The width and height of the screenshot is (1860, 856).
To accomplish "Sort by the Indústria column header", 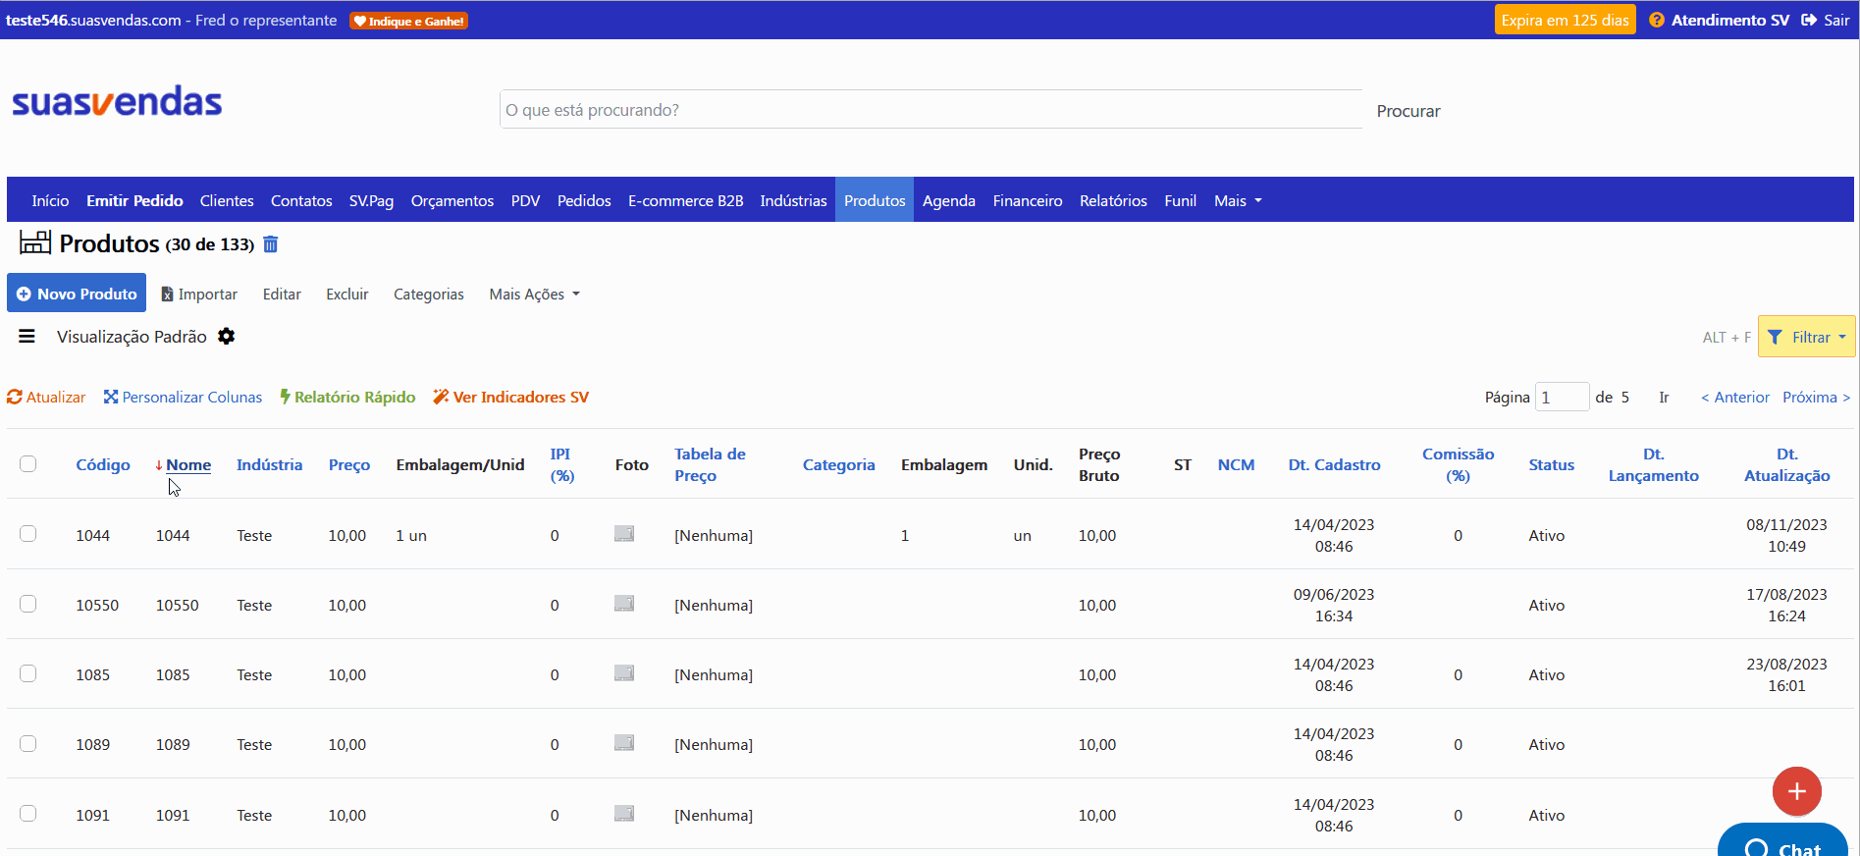I will pos(269,465).
